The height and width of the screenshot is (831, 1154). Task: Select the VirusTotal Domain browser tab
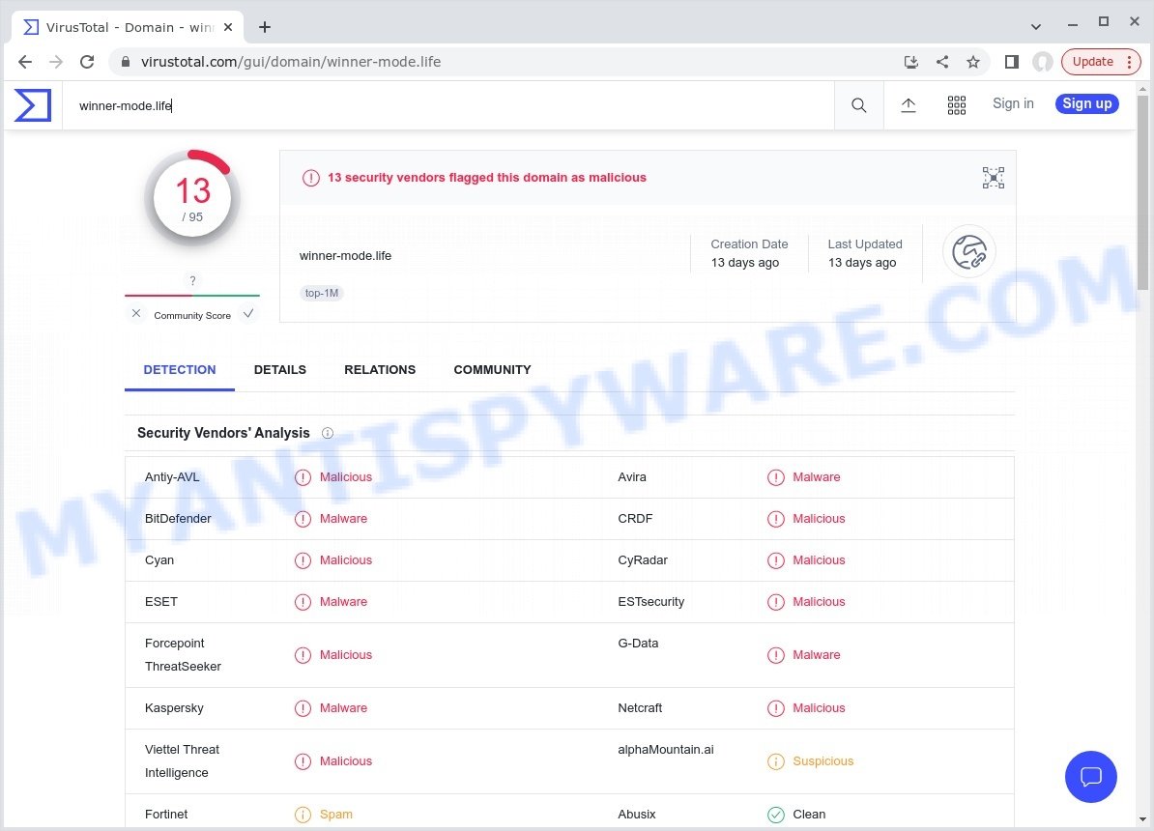click(129, 27)
